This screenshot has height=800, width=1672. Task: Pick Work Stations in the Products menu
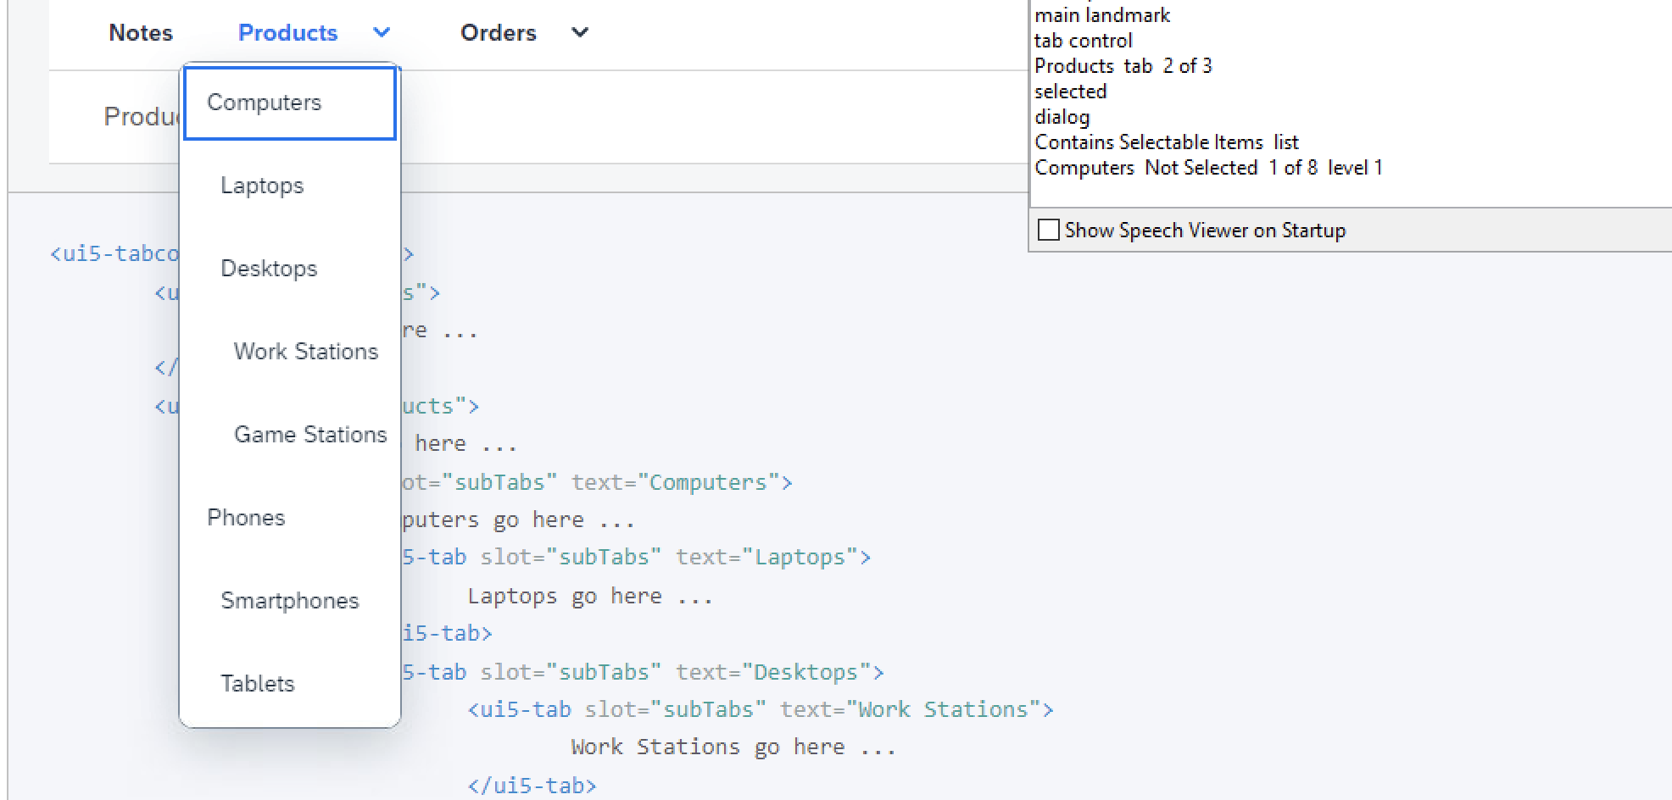(x=304, y=351)
